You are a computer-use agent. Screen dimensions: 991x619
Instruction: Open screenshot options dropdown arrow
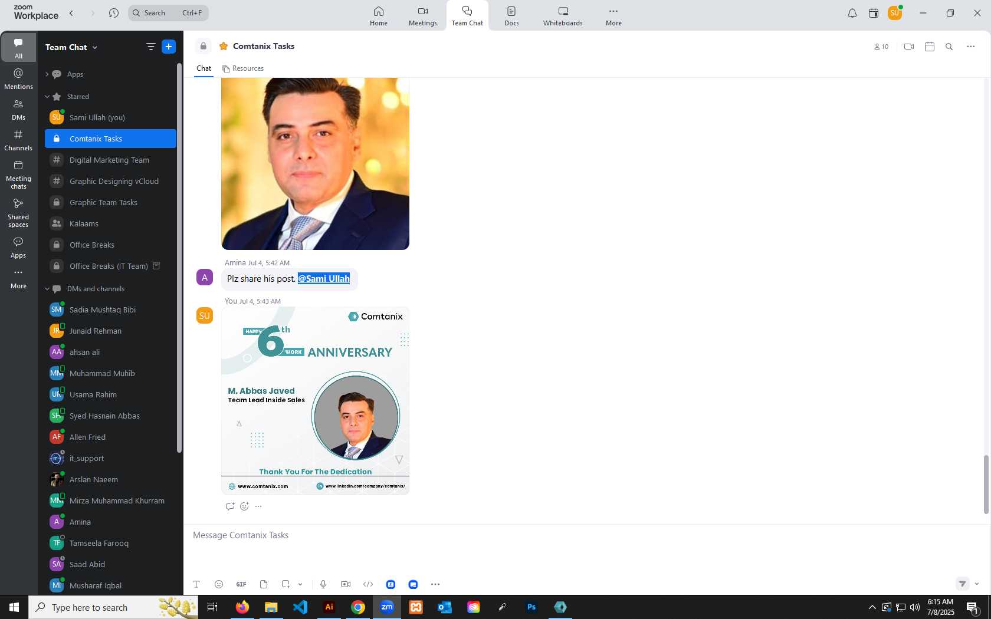300,584
